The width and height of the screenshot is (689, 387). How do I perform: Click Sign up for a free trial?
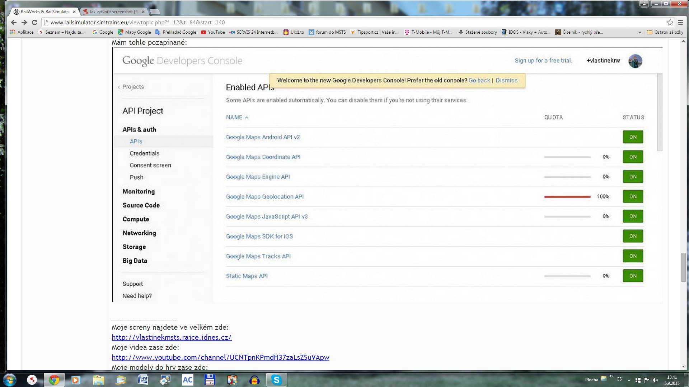pos(543,61)
